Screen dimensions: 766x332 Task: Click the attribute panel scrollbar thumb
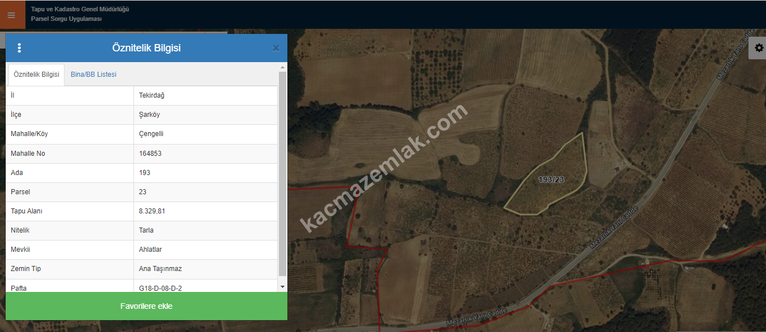pos(282,174)
